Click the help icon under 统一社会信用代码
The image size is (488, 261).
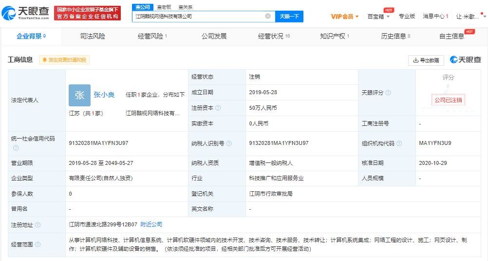coord(16,148)
